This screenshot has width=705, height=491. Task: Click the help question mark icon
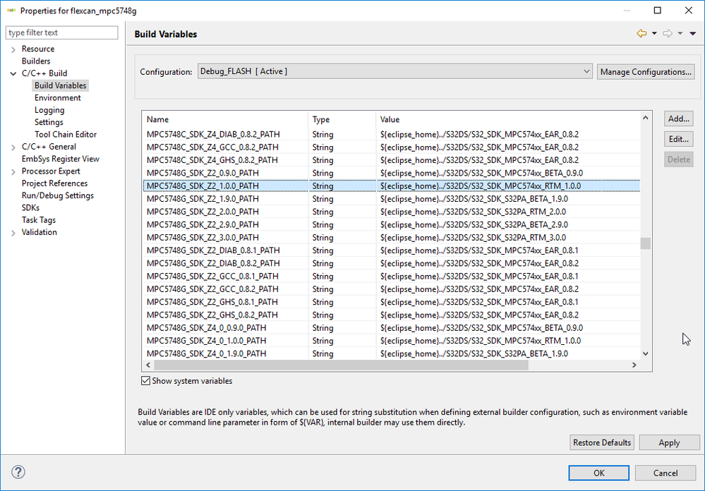click(x=19, y=472)
